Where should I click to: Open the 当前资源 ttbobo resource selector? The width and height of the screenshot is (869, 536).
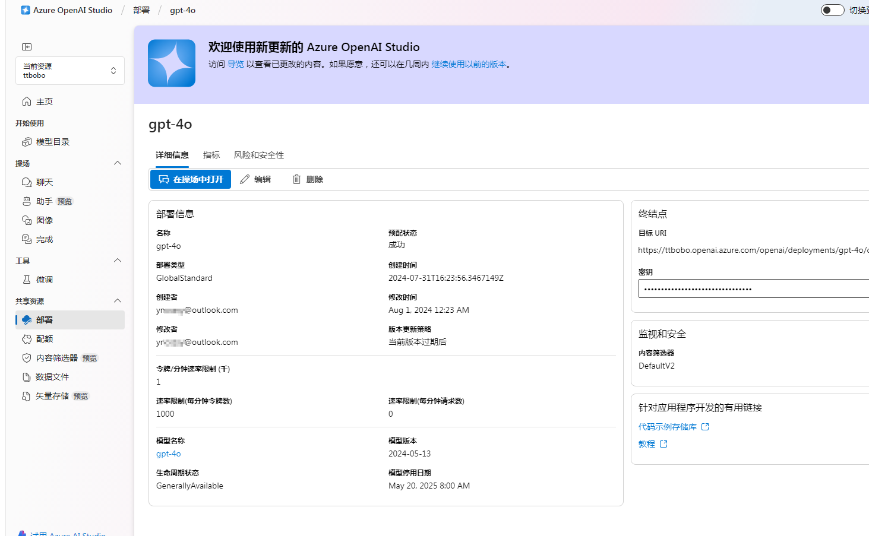tap(70, 71)
